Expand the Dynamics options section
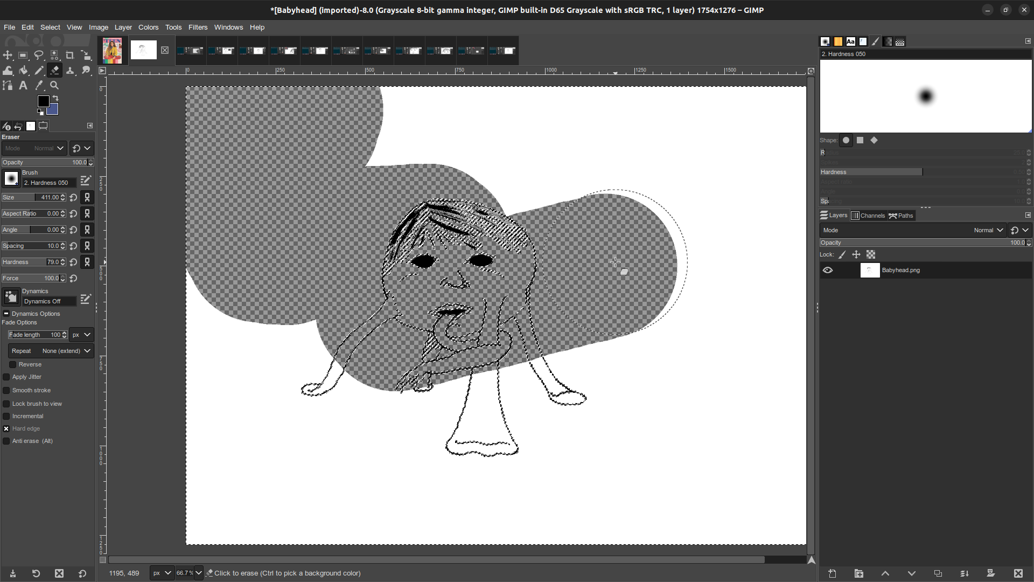The height and width of the screenshot is (582, 1034). point(6,314)
